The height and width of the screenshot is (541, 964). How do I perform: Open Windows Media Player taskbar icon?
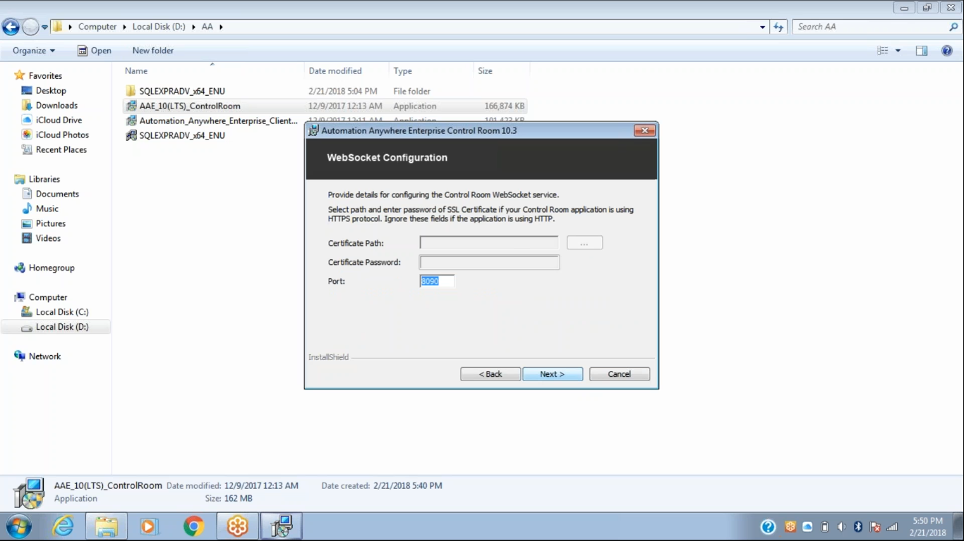click(150, 526)
